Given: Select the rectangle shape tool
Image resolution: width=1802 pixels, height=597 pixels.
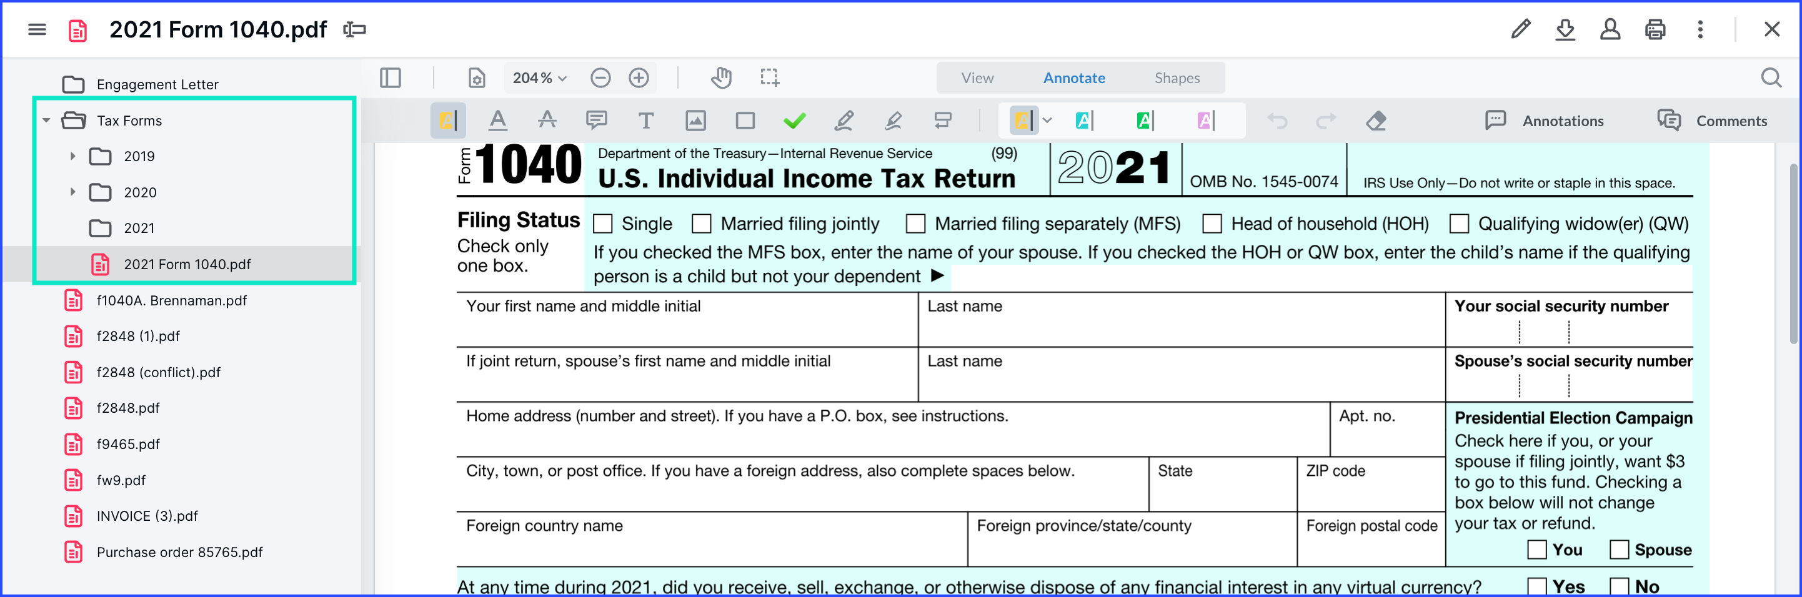Looking at the screenshot, I should [x=745, y=121].
